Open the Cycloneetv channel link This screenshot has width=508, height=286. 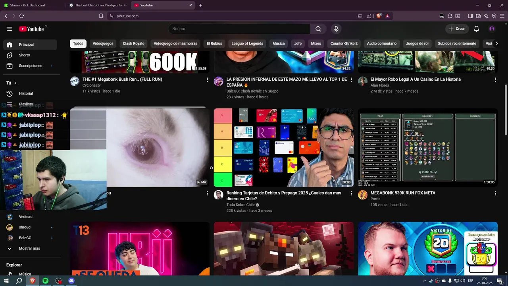tap(92, 85)
